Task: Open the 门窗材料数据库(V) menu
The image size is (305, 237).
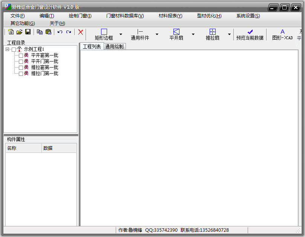Action: 125,16
